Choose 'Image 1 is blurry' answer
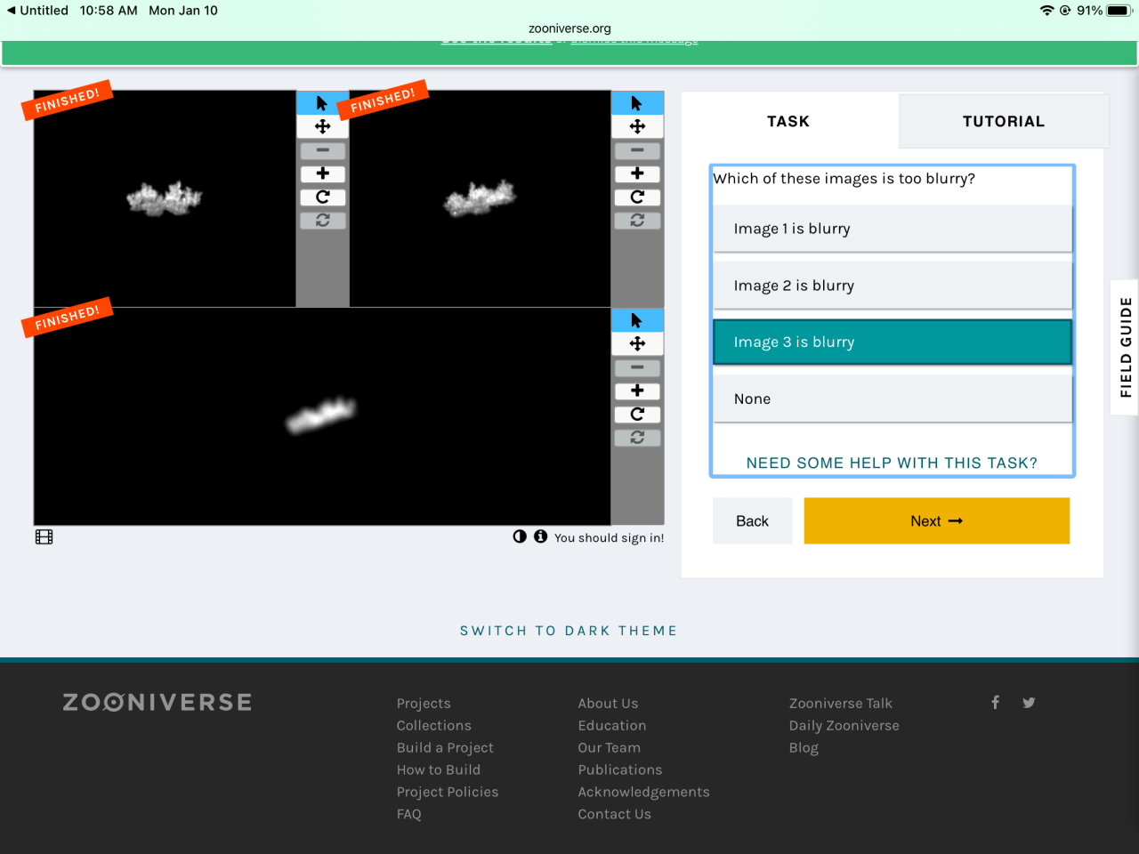The width and height of the screenshot is (1139, 854). 893,229
